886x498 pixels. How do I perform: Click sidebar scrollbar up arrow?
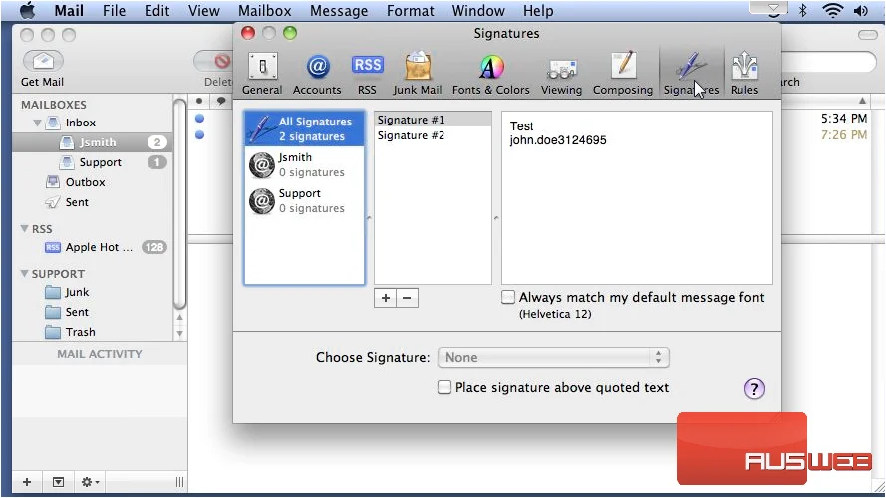pos(179,318)
